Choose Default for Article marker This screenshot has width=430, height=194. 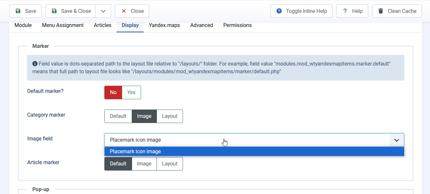(x=118, y=164)
